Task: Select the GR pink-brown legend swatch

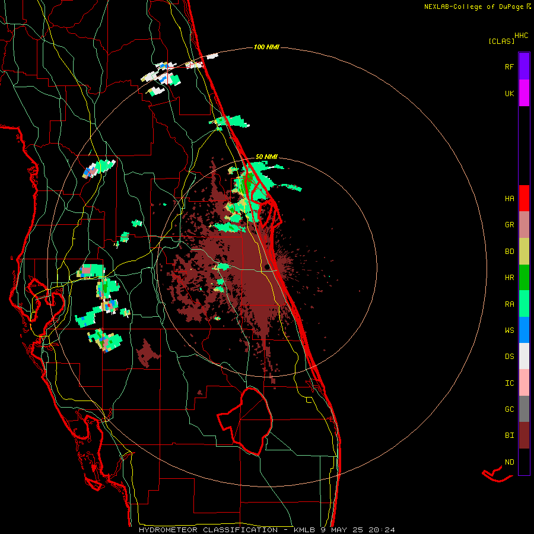Action: click(x=524, y=225)
